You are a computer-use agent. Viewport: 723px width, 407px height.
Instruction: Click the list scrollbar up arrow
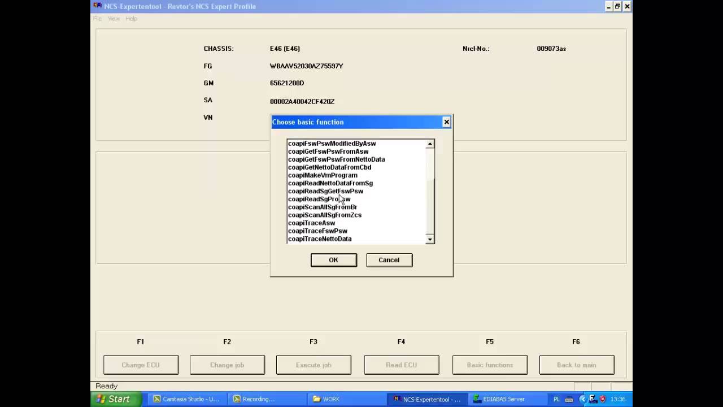pyautogui.click(x=430, y=144)
